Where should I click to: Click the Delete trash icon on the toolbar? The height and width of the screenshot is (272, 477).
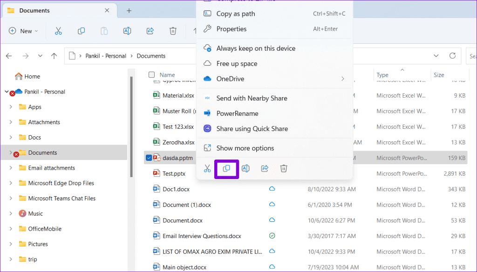[173, 31]
